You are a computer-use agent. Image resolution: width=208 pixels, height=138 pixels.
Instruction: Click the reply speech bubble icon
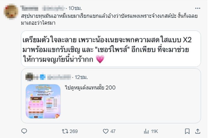click(x=24, y=131)
